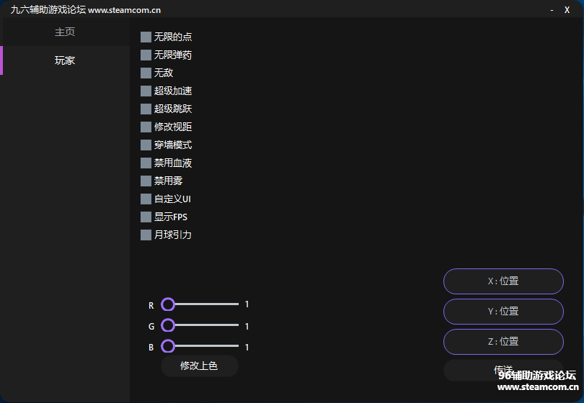Click the G color slider handle
Viewport: 584px width, 403px height.
[x=168, y=325]
